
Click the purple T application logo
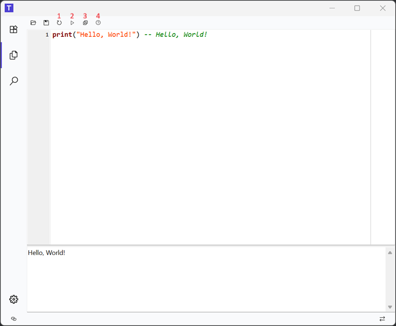coord(9,8)
